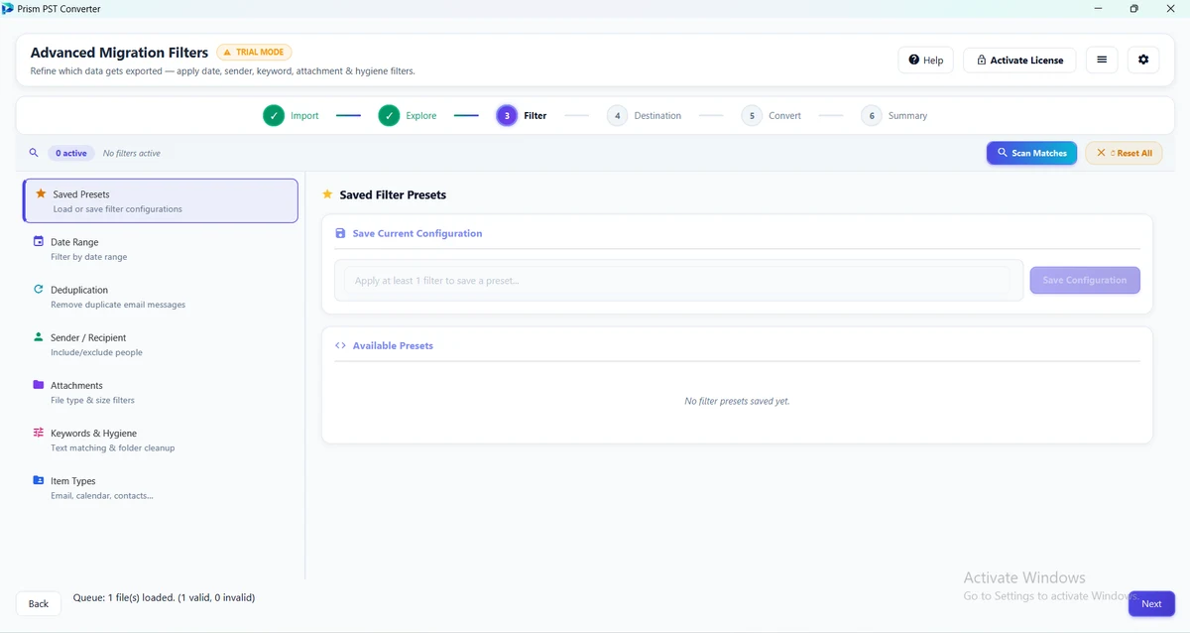Run Scan Matches
Image resolution: width=1190 pixels, height=633 pixels.
tap(1031, 153)
